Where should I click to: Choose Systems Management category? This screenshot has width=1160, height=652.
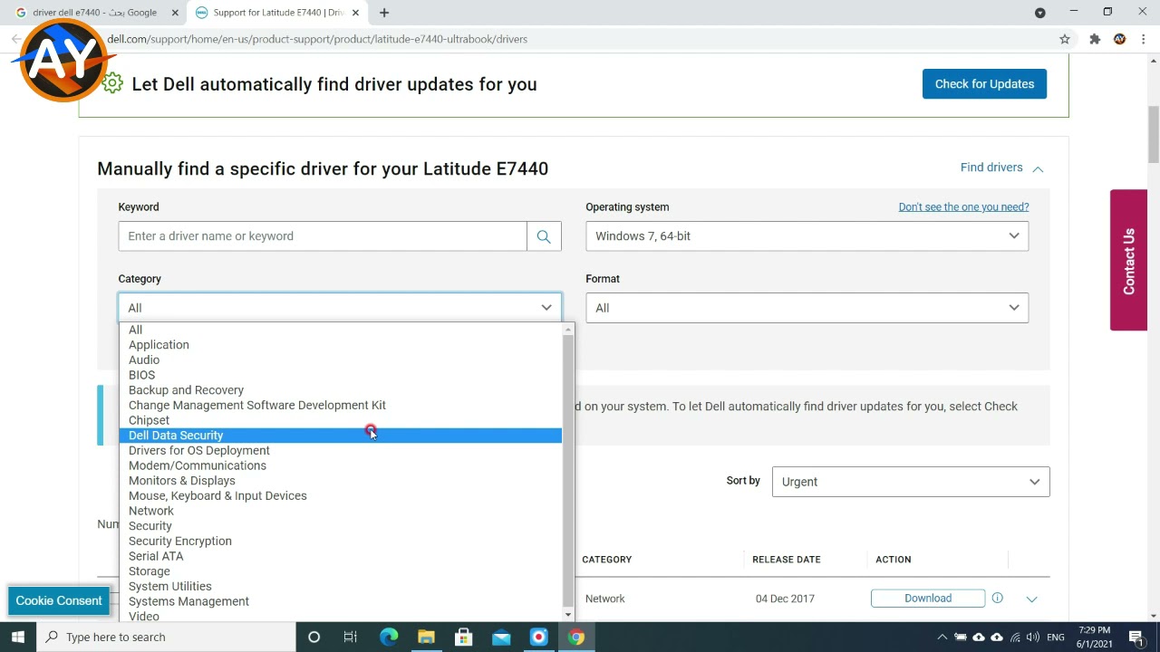pos(341,601)
